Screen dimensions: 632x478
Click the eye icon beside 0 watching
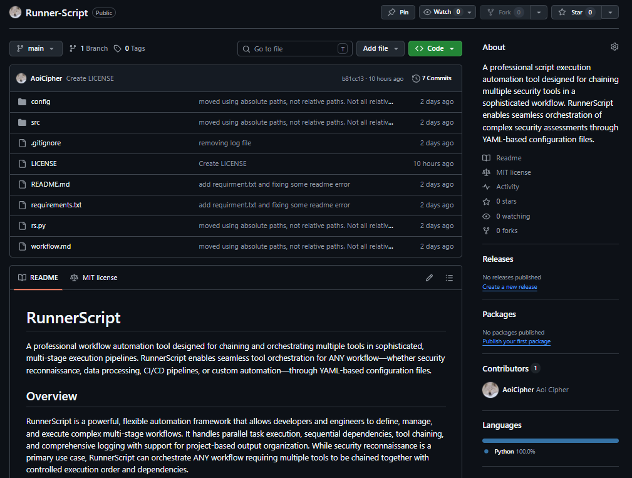[487, 216]
